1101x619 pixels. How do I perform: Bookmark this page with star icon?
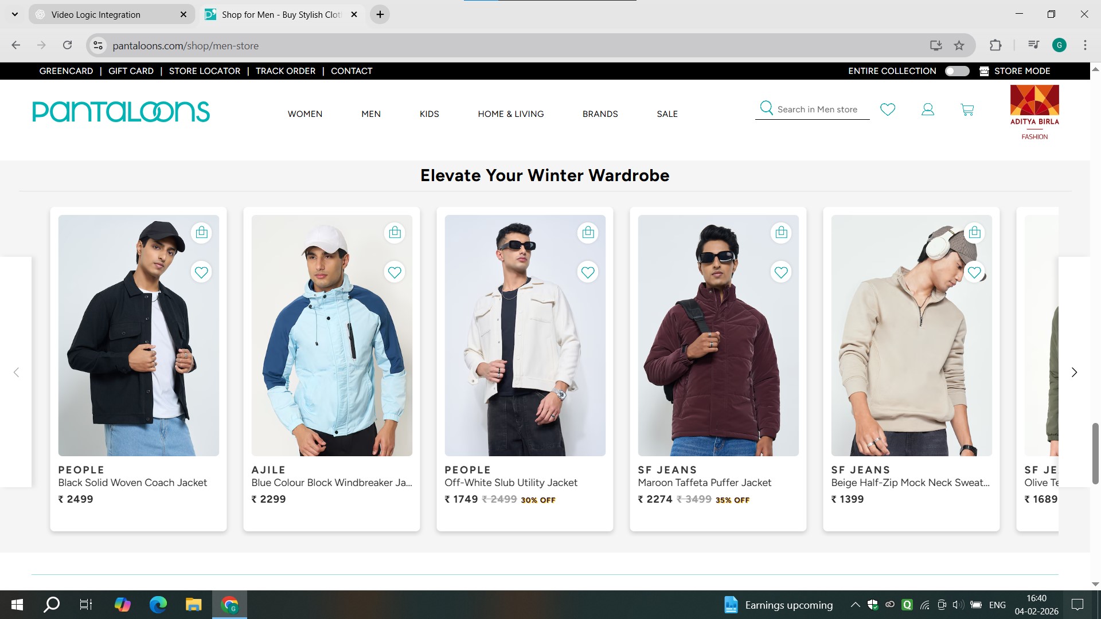959,45
